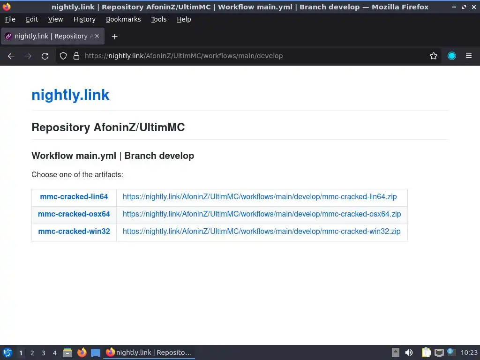Reload the current page
Viewport: 480px width, 360px height.
click(x=45, y=56)
